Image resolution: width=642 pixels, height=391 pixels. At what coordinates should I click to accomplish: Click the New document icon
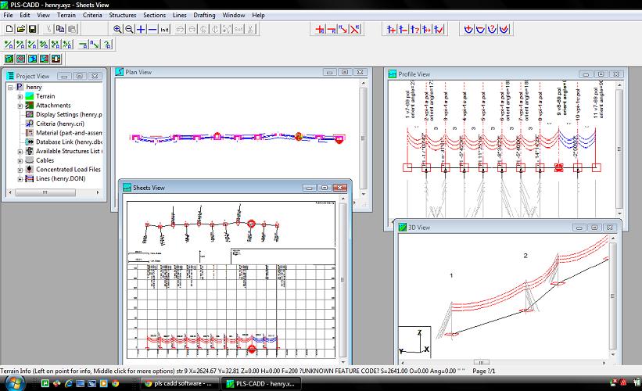(x=9, y=29)
